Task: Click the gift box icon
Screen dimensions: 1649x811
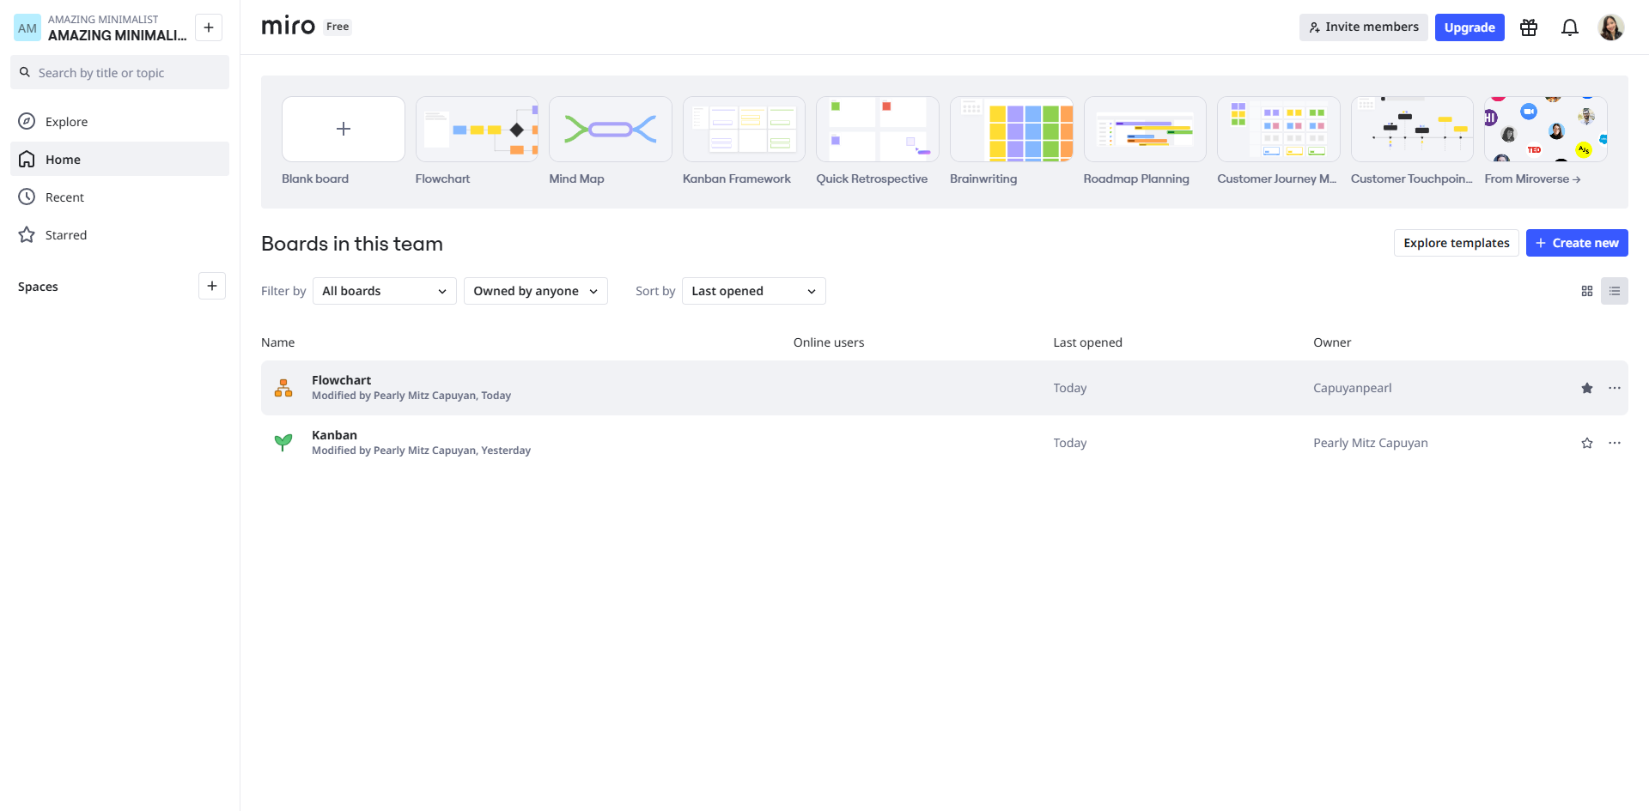Action: click(x=1528, y=27)
